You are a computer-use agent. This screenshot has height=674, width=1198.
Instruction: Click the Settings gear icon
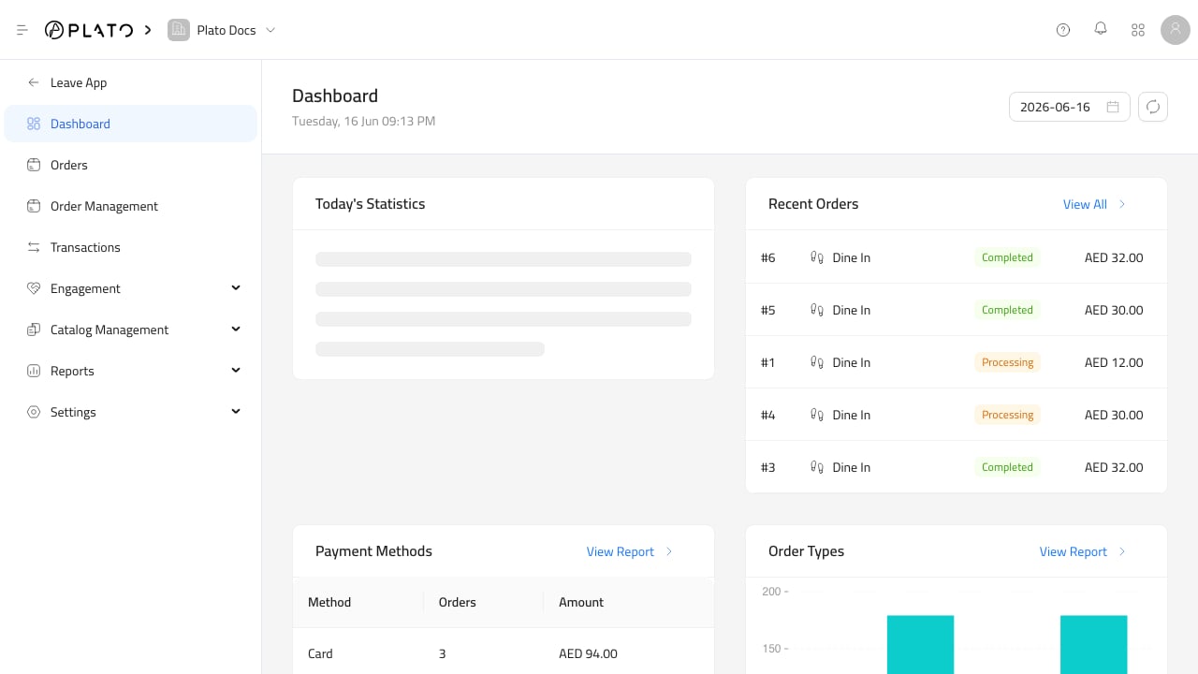click(x=34, y=412)
